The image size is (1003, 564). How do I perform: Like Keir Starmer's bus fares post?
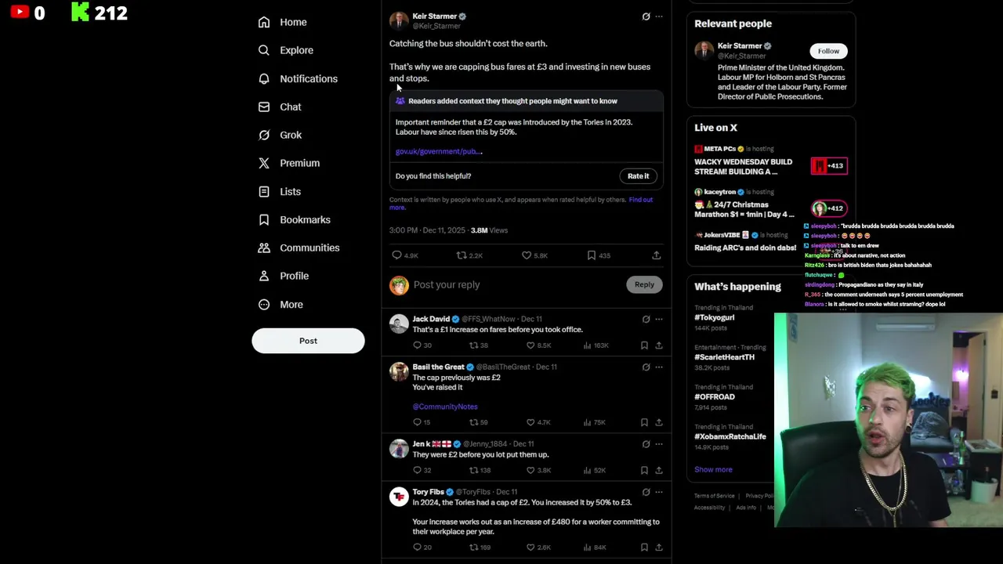coord(527,255)
